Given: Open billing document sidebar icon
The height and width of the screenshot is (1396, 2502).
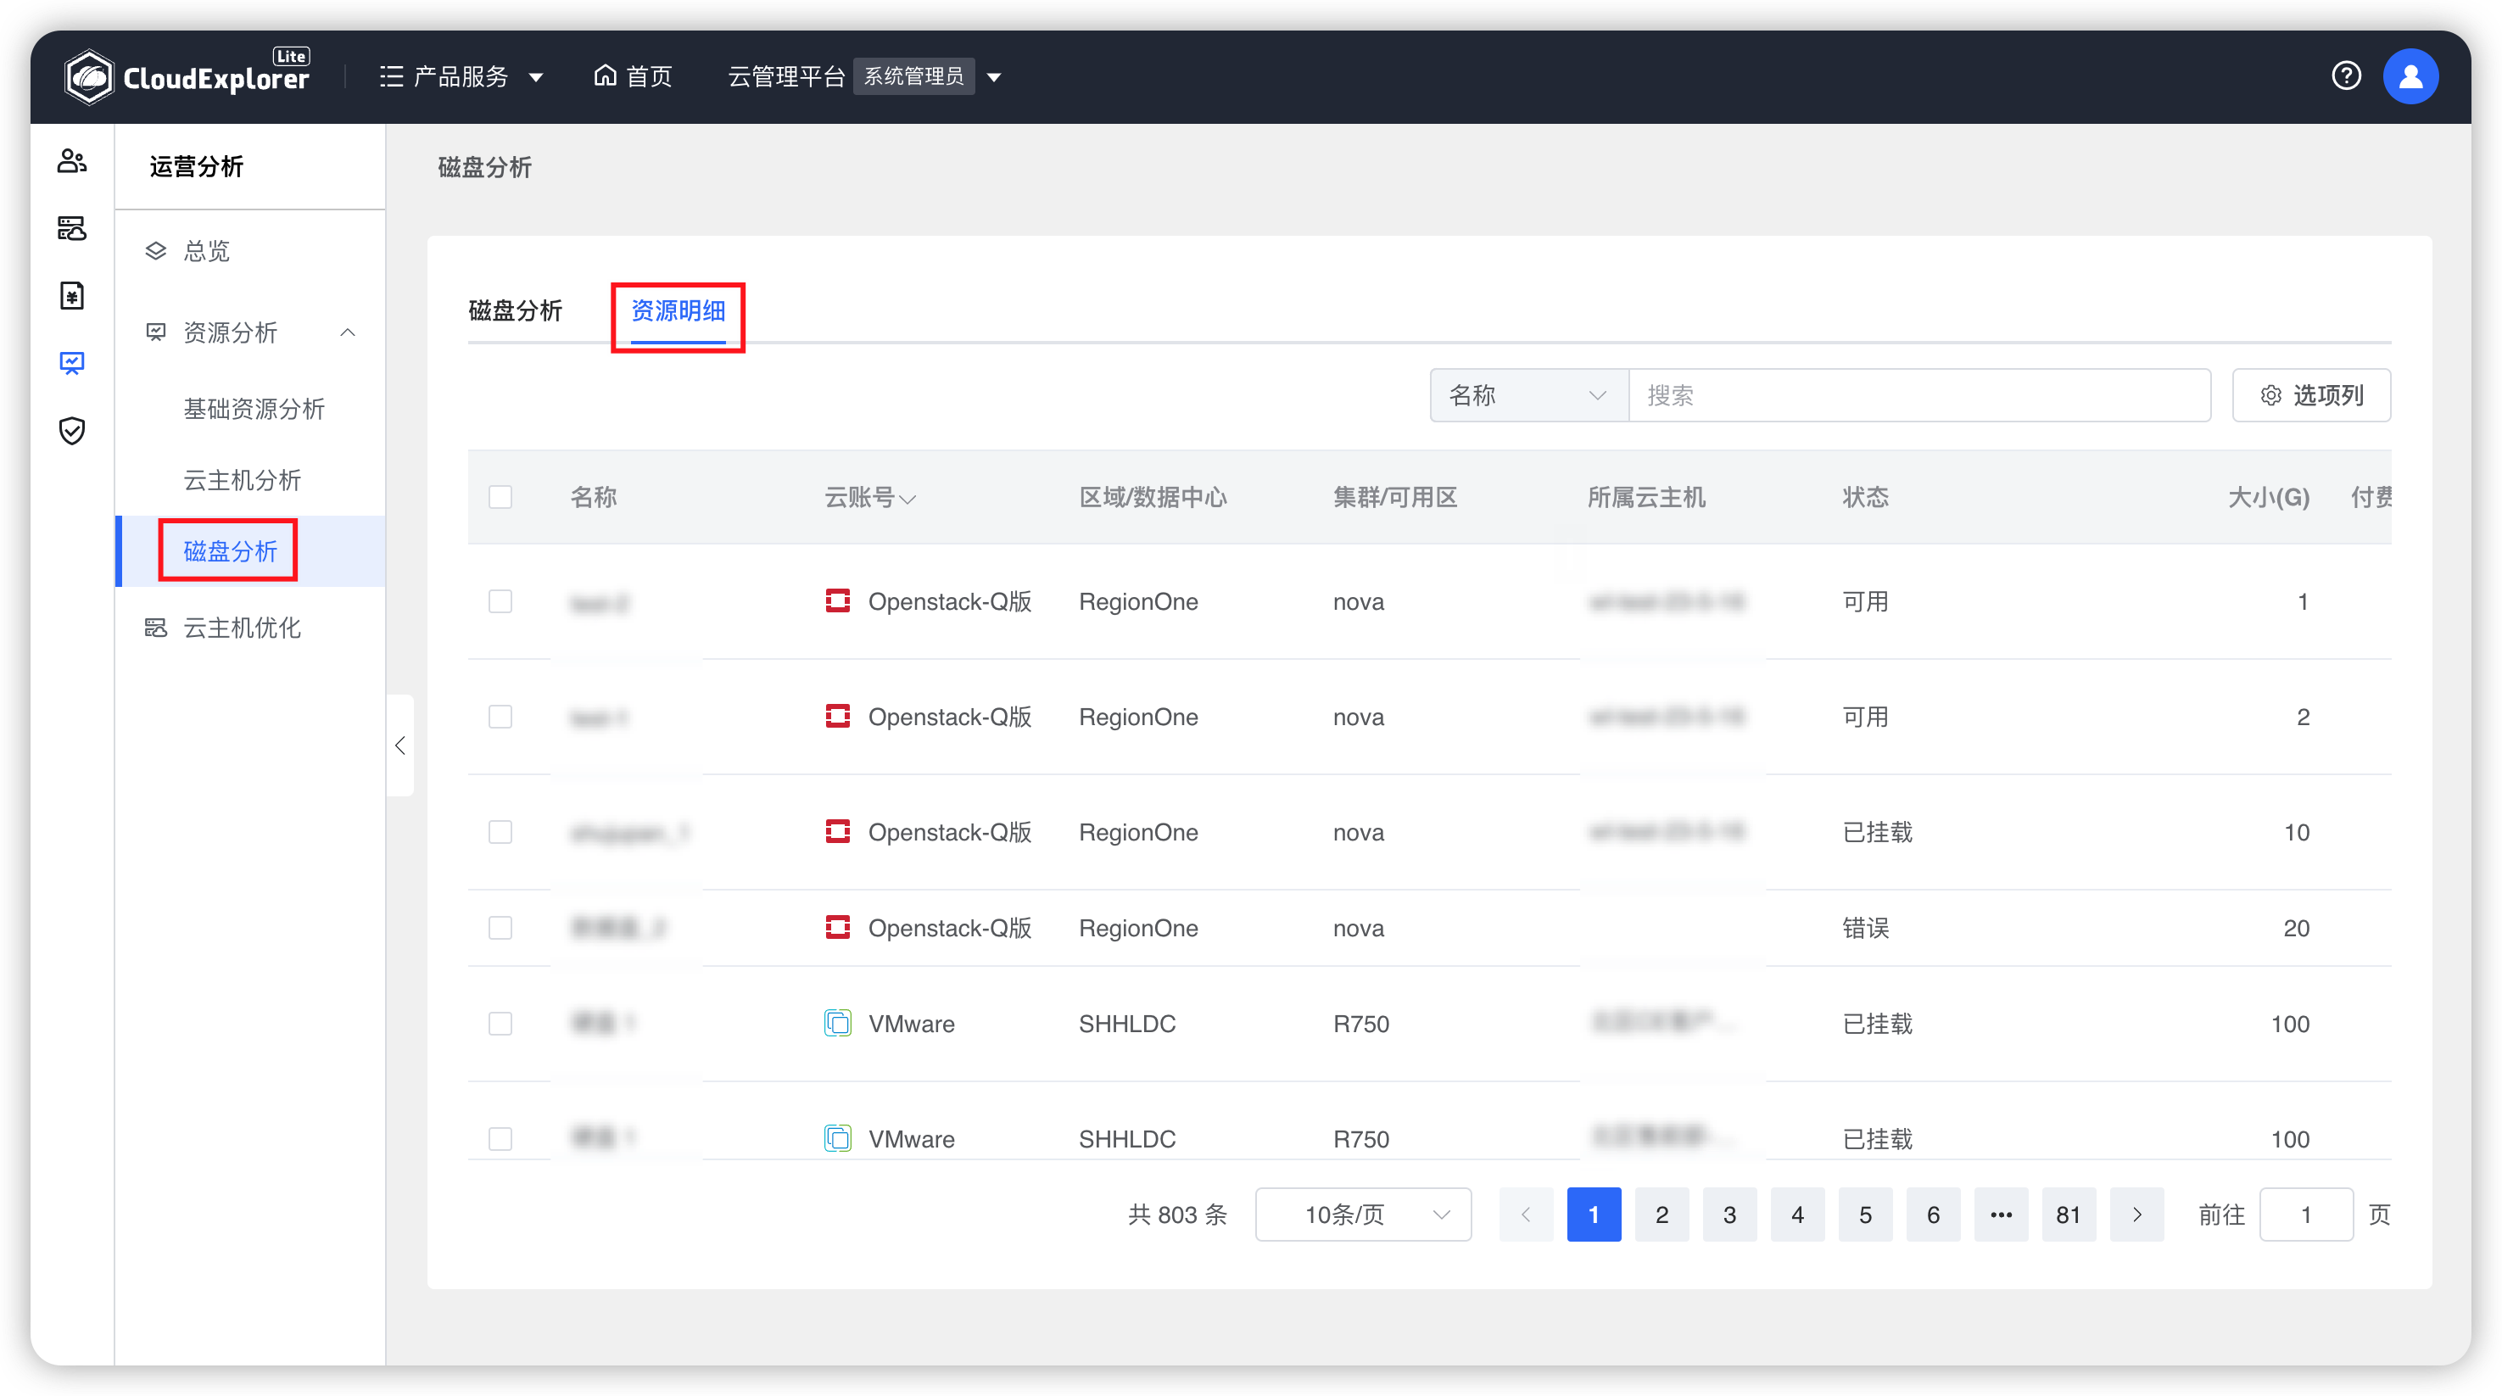Looking at the screenshot, I should (72, 295).
